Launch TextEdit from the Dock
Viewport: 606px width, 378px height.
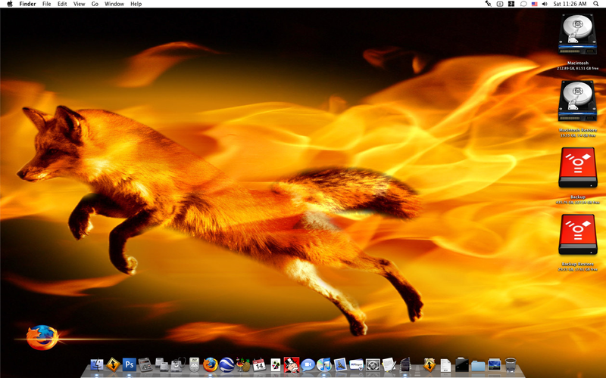pos(389,364)
